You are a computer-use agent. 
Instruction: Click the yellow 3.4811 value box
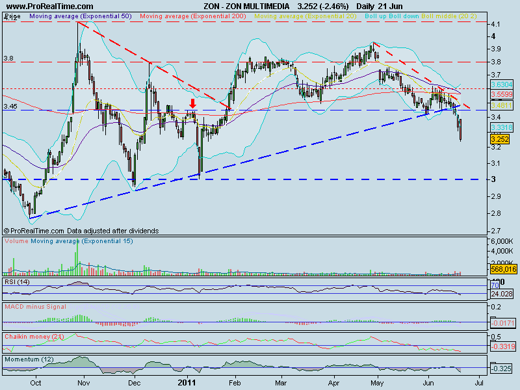click(502, 105)
